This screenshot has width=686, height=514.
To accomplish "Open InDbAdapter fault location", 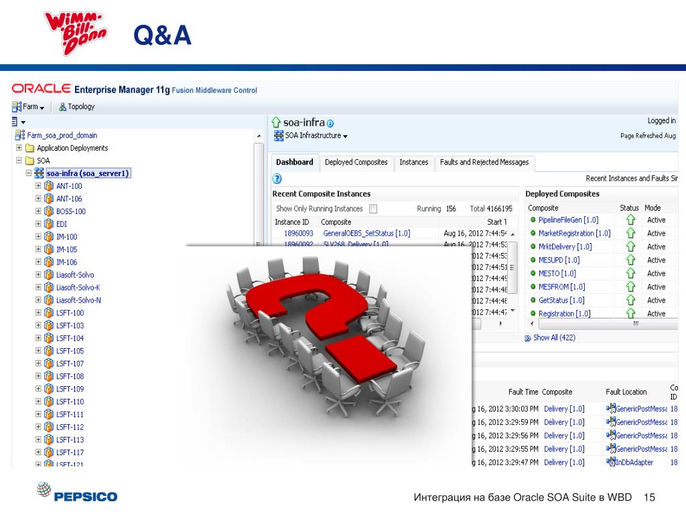I will [x=634, y=462].
